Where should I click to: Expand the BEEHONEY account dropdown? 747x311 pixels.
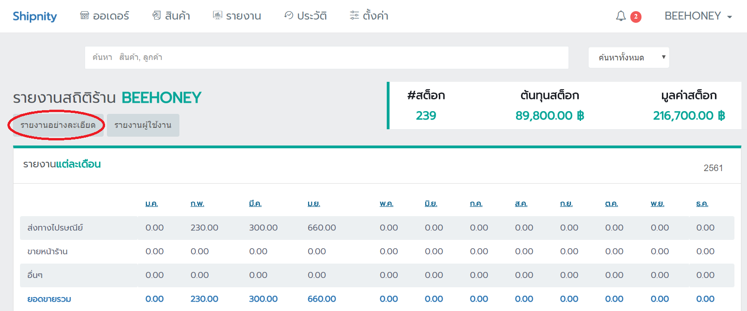(698, 16)
